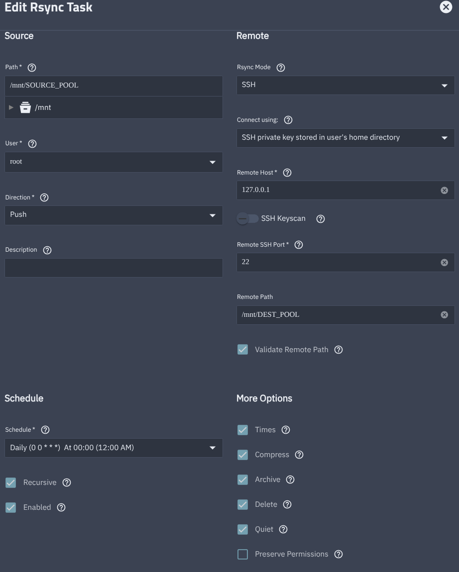
Task: Open the Rsync Mode help tooltip
Action: point(281,68)
